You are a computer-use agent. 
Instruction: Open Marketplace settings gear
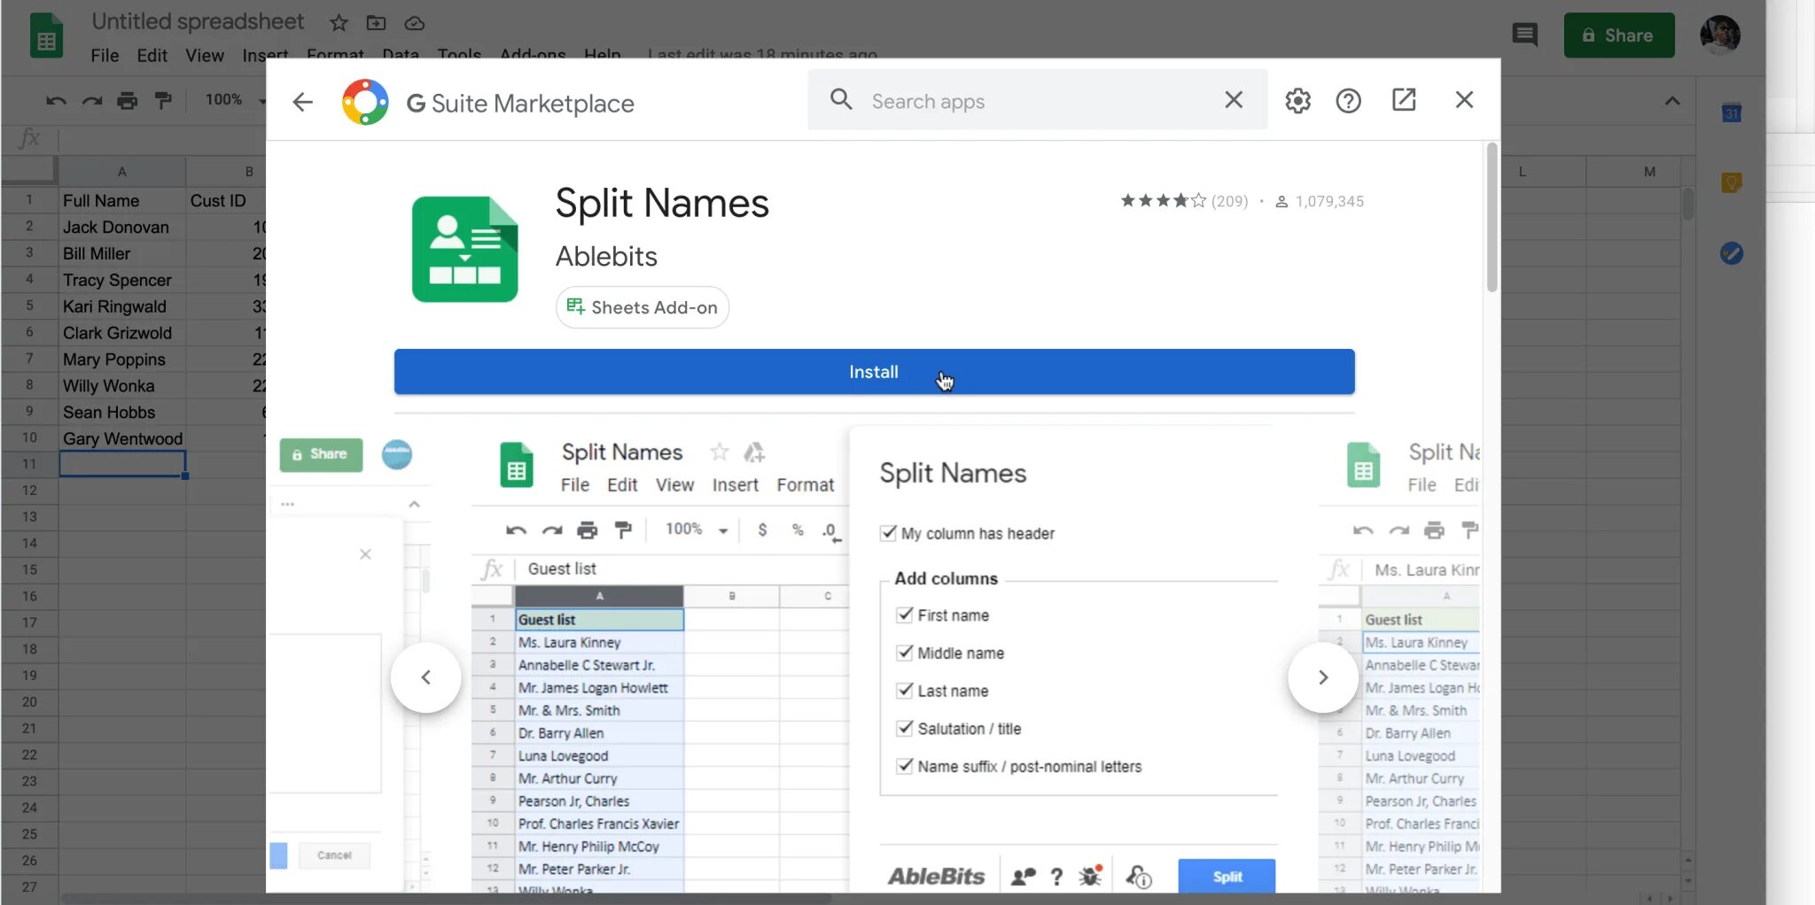1297,101
